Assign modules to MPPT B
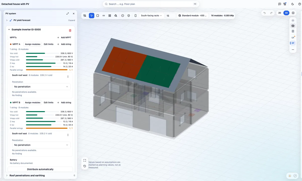The width and height of the screenshot is (302, 181). coord(33,103)
